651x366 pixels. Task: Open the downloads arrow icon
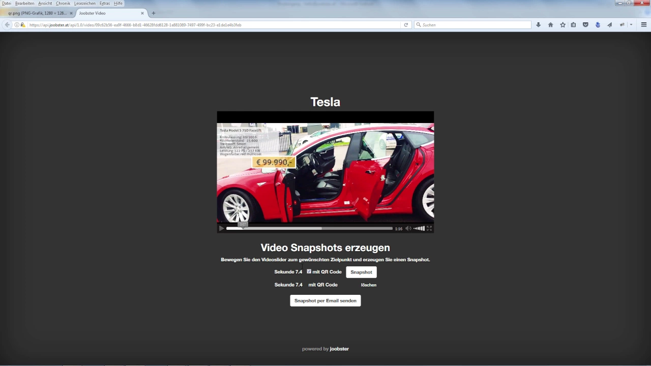pos(538,25)
